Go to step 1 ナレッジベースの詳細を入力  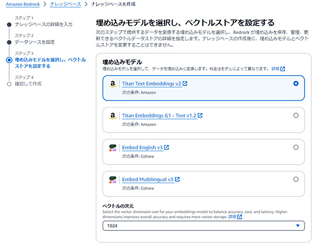coord(43,25)
